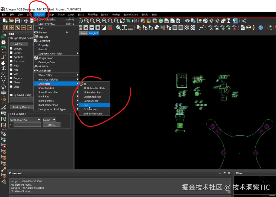Image resolution: width=276 pixels, height=197 pixels.
Task: Choose Net in Show Rats submenu
Action: point(94,105)
